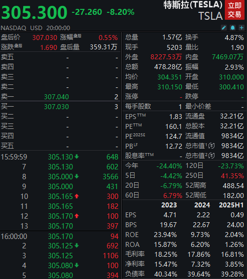Select the 15:59:59 trade tick row time
This screenshot has width=247, height=279.
(x=14, y=157)
